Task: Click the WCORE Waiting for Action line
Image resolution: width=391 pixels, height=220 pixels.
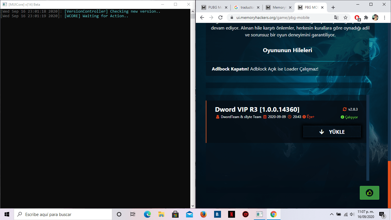Action: click(64, 16)
